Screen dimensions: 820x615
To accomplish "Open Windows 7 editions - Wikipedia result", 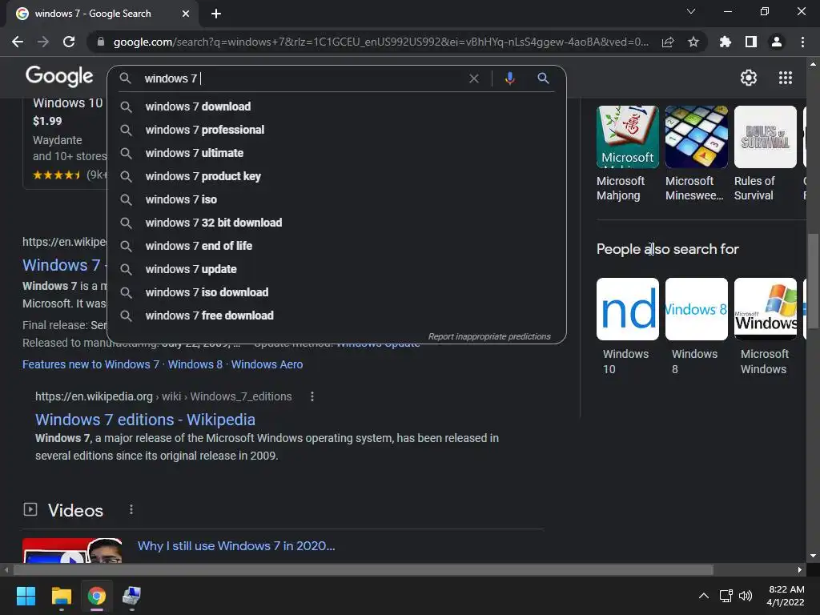I will click(x=146, y=420).
